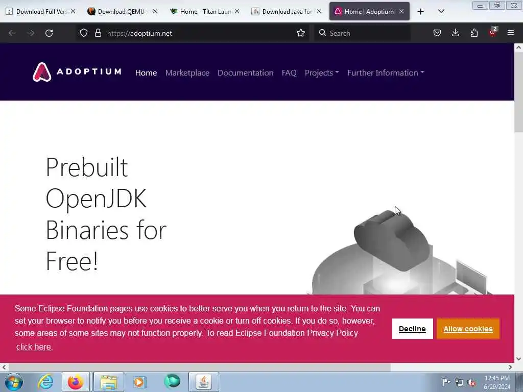The image size is (523, 392).
Task: Click the Firefox taskbar icon
Action: pos(76,382)
